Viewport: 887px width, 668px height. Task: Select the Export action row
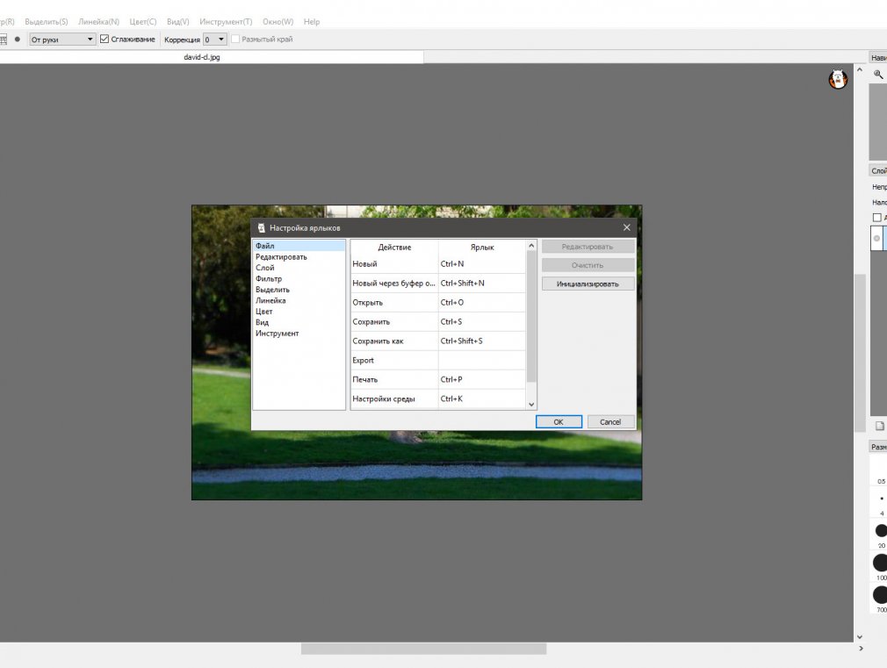click(x=438, y=360)
